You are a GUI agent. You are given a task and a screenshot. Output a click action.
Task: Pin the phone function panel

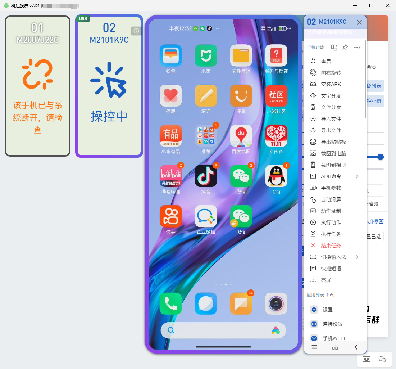click(x=345, y=47)
